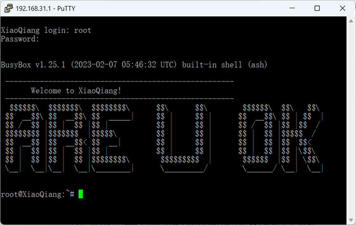The image size is (356, 225).
Task: Click the root@XiaoQiang shell prompt
Action: point(37,195)
